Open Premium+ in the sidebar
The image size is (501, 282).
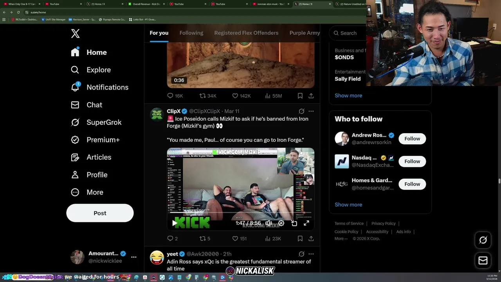pos(95,140)
